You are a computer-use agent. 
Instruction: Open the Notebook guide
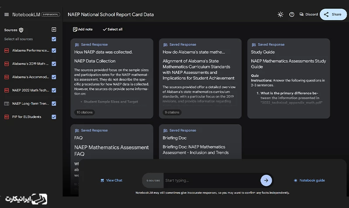[x=309, y=181]
